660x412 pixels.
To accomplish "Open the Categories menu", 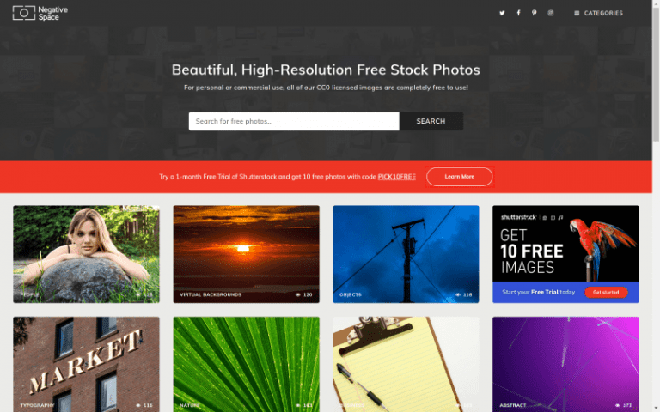I will click(x=598, y=13).
